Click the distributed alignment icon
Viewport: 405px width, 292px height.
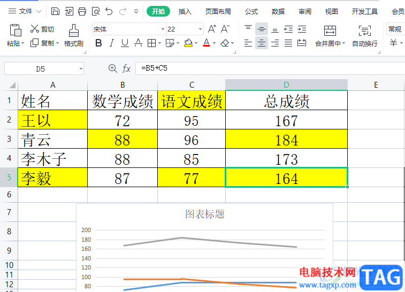[302, 43]
